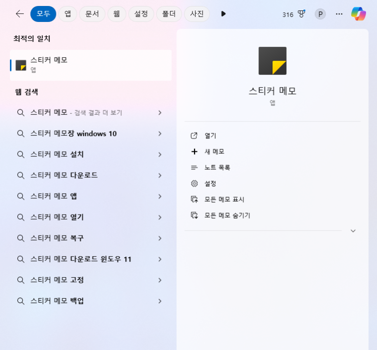Switch to the 앱 filter tab

68,14
